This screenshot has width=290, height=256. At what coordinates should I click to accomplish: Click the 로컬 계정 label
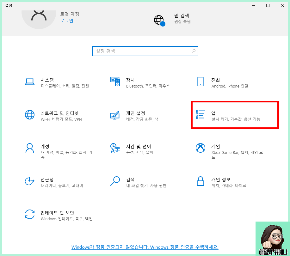[70, 14]
